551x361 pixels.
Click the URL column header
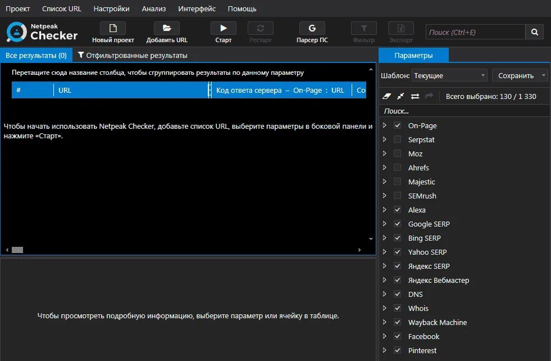pyautogui.click(x=131, y=90)
